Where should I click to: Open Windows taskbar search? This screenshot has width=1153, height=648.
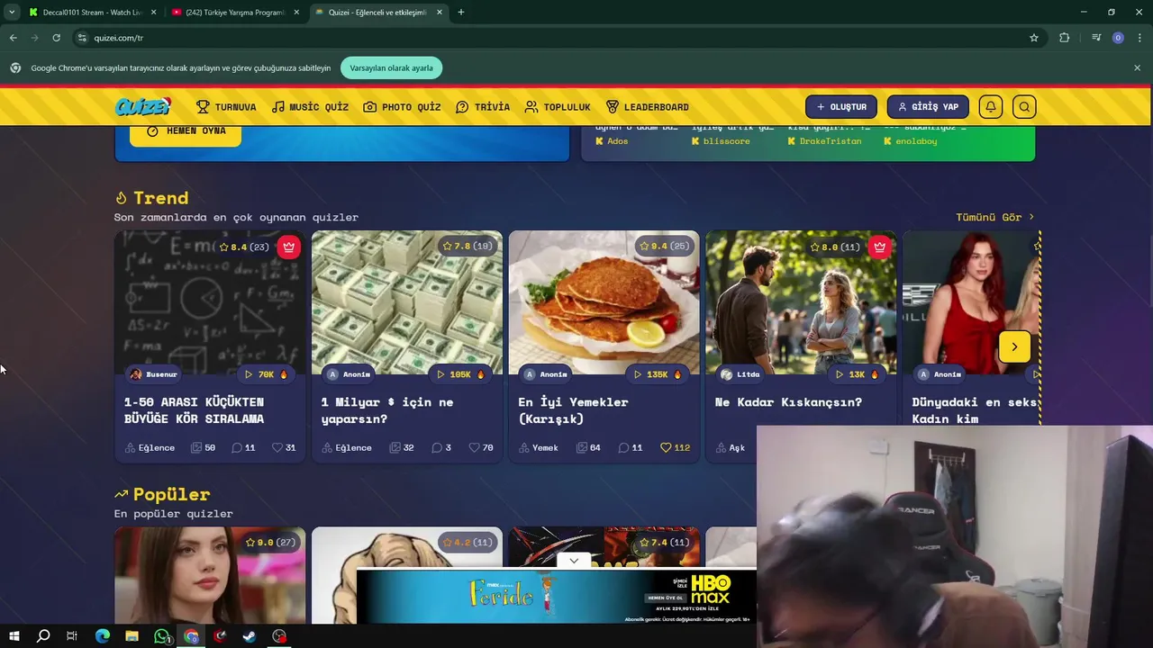point(43,636)
